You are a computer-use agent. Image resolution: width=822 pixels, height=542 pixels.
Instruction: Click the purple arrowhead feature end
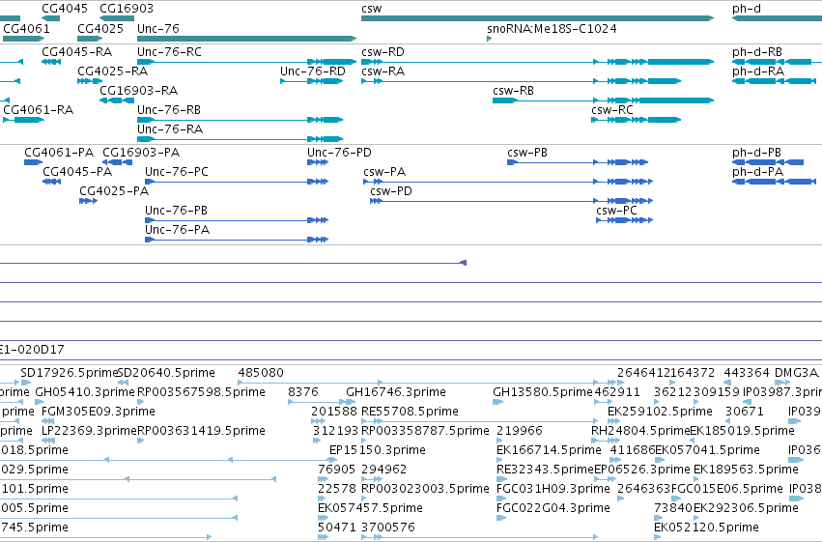463,263
